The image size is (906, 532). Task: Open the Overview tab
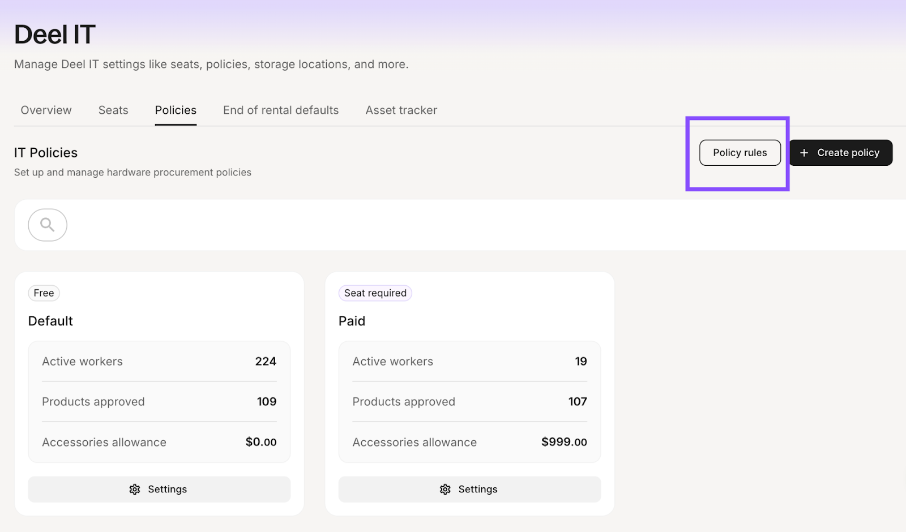coord(46,110)
